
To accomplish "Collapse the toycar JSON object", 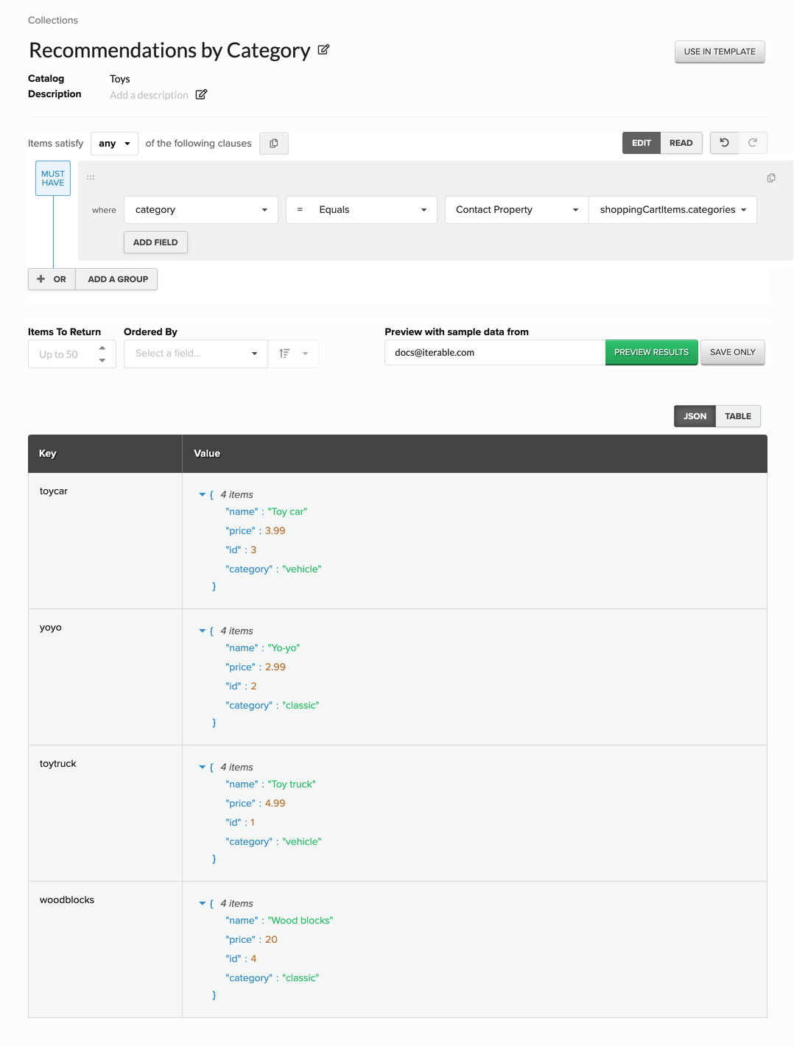I will (203, 494).
